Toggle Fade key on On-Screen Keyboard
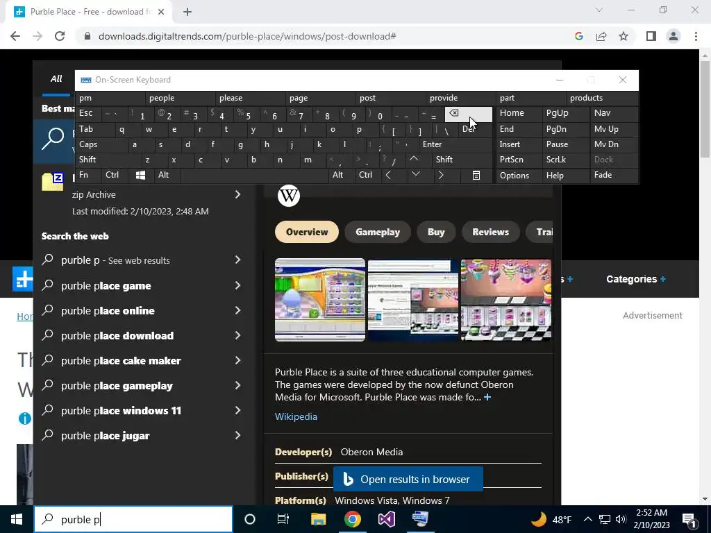This screenshot has width=711, height=533. pos(614,175)
